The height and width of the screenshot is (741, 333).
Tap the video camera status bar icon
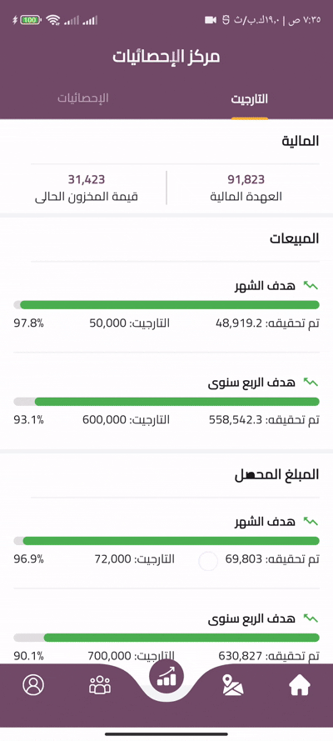tap(211, 20)
